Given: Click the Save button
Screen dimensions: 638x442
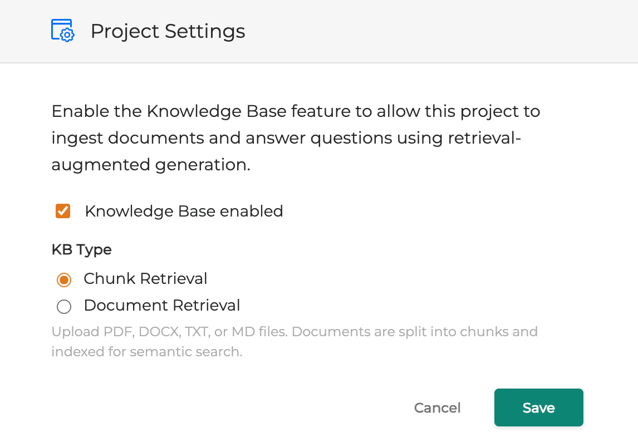Looking at the screenshot, I should [538, 407].
